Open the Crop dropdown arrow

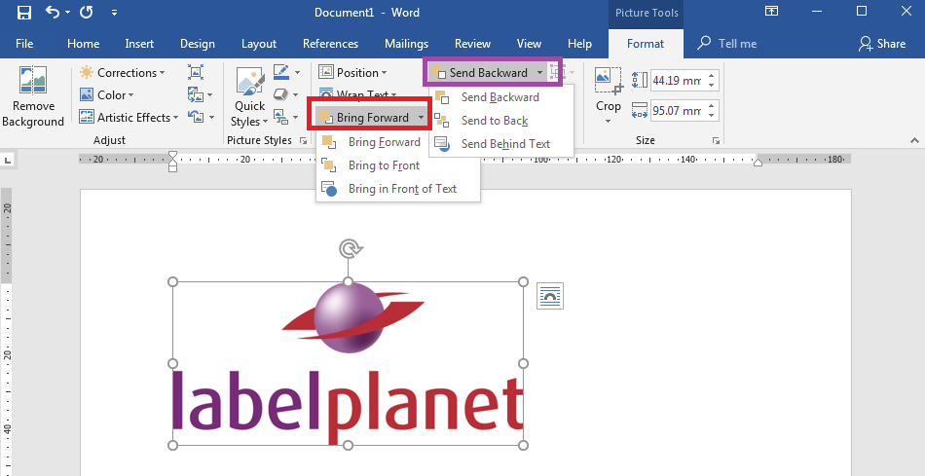pyautogui.click(x=608, y=122)
